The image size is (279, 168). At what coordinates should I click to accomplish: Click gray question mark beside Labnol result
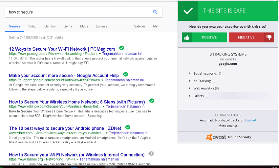click(x=151, y=154)
